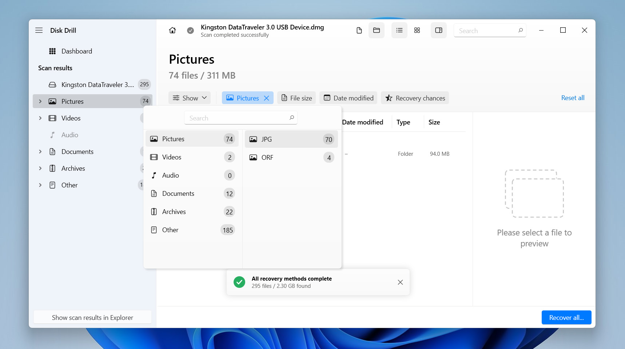Click into the top toolbar search field
This screenshot has width=625, height=349.
pyautogui.click(x=490, y=31)
